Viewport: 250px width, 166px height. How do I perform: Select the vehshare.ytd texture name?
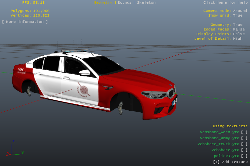225,150
